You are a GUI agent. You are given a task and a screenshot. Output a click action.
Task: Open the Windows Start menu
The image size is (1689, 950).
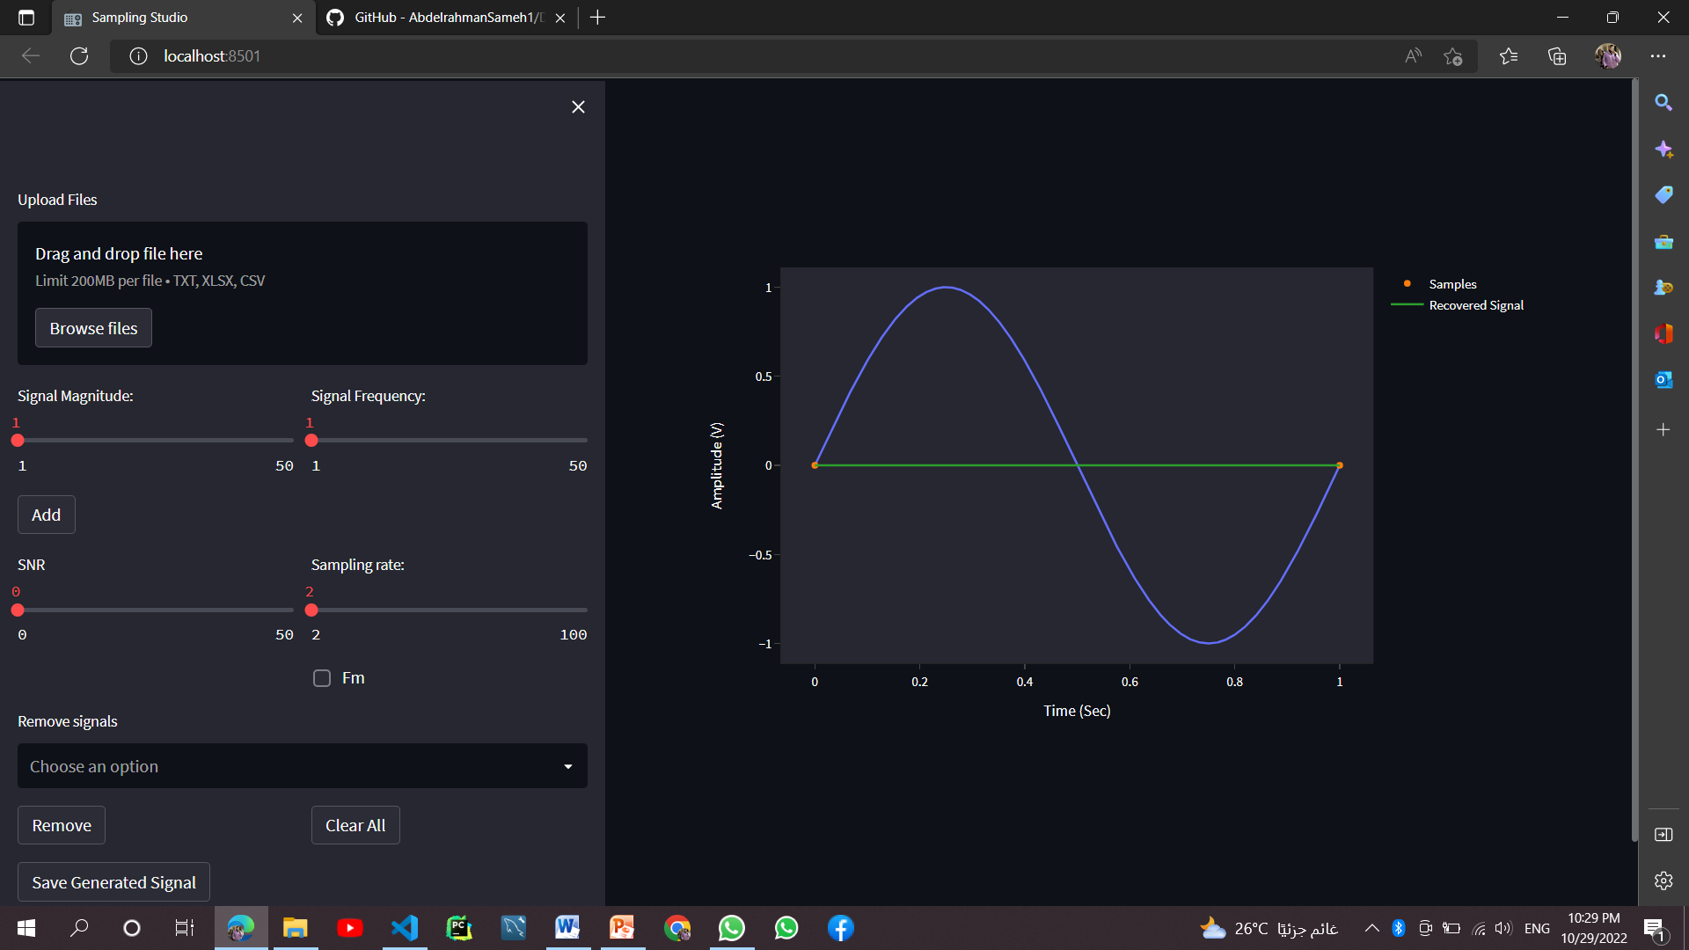pyautogui.click(x=26, y=928)
